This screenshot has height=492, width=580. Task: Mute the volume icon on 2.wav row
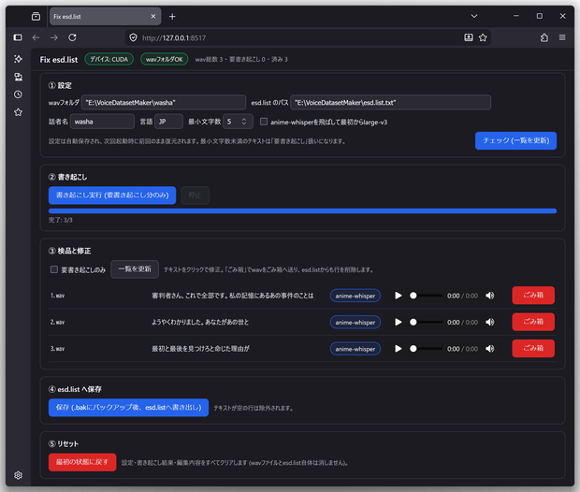coord(490,322)
